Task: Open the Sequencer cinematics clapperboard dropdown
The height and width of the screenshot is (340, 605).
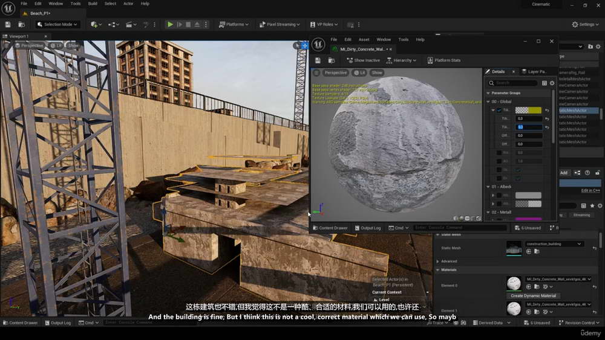Action: 131,24
